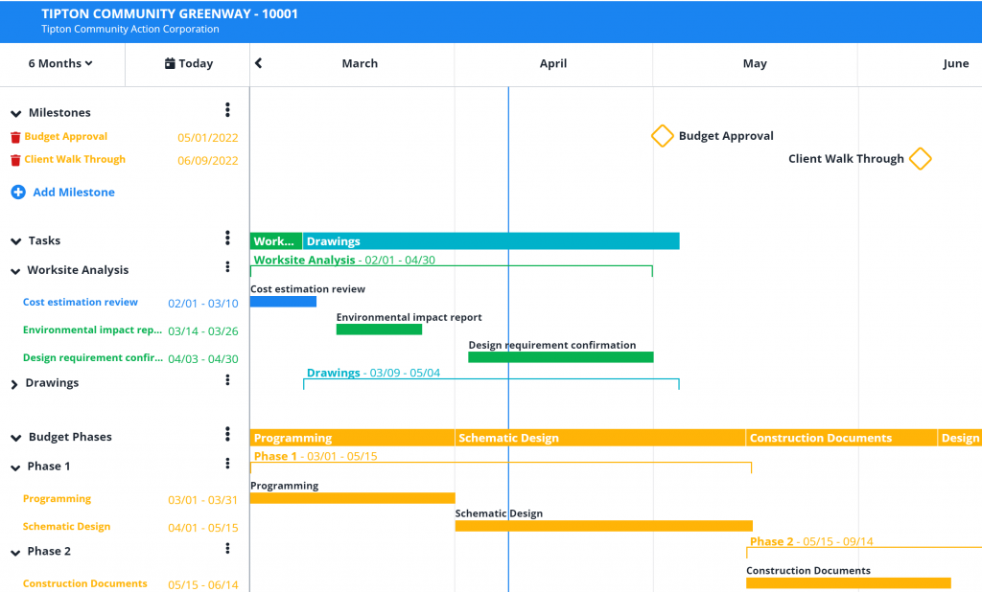
Task: Click the Budget Approval diamond marker
Action: click(x=662, y=136)
